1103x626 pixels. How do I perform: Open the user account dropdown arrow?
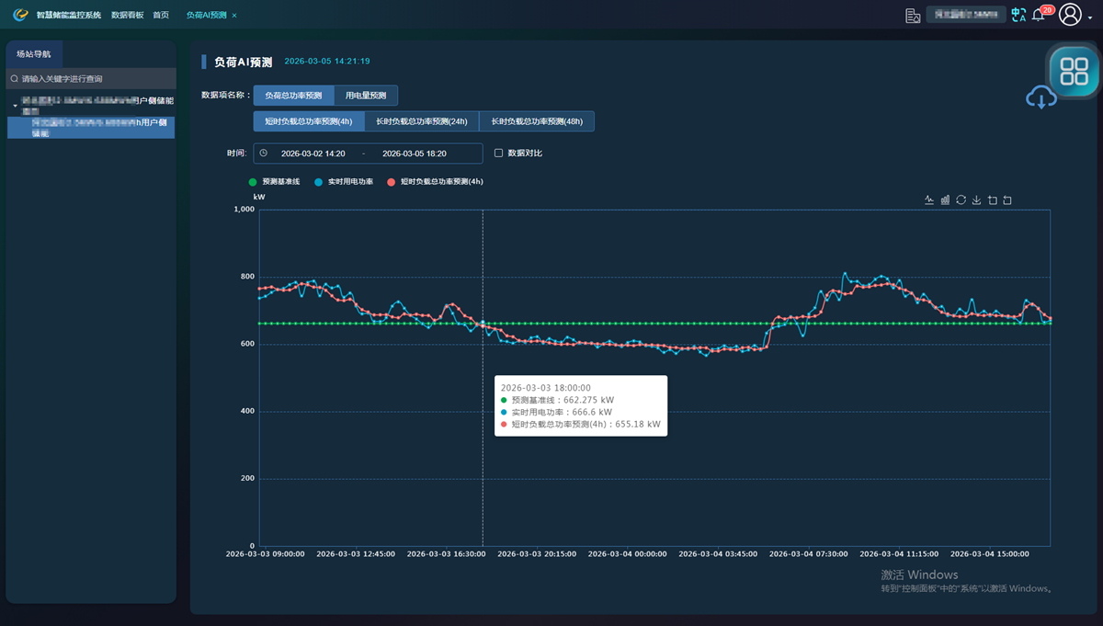[1089, 17]
